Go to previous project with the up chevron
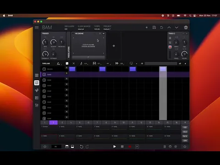 [x=169, y=27]
